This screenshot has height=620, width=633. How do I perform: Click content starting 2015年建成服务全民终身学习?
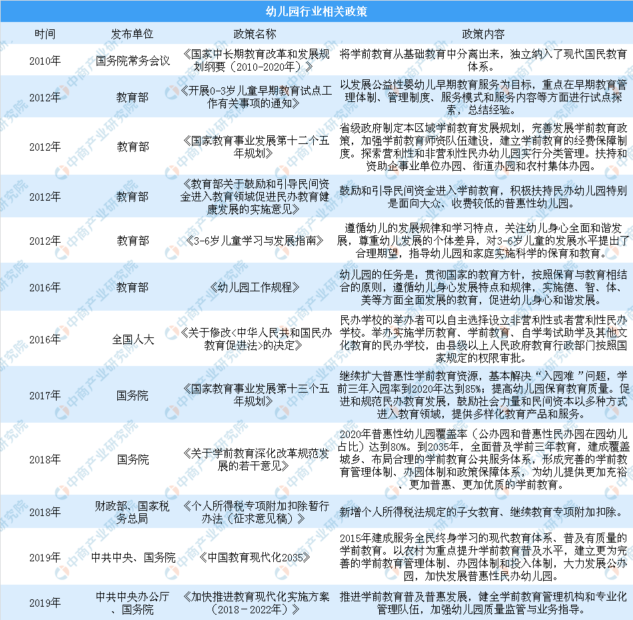[483, 557]
